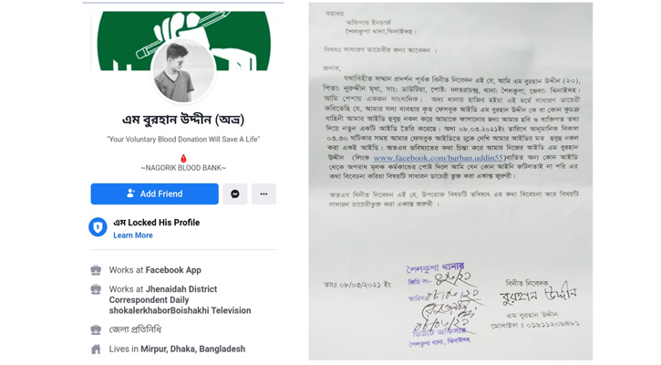Open the three-dots more options menu
The height and width of the screenshot is (365, 661).
click(263, 193)
